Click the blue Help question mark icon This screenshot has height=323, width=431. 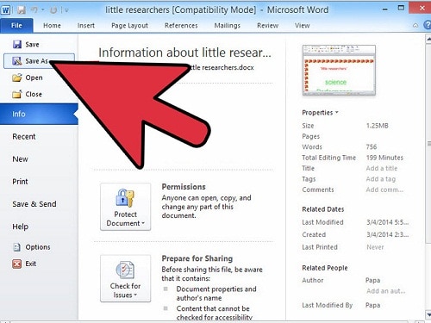click(x=428, y=25)
